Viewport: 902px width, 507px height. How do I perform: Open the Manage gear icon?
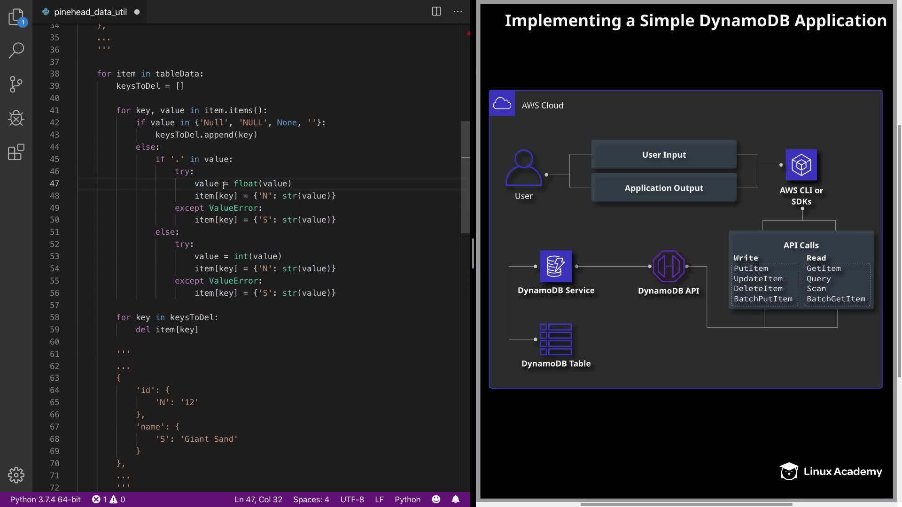16,475
